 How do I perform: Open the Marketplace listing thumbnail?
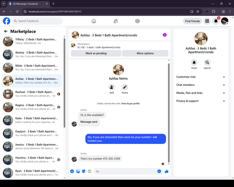click(73, 45)
